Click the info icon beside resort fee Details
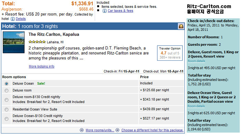This screenshot has height=136, width=241. pos(13,19)
